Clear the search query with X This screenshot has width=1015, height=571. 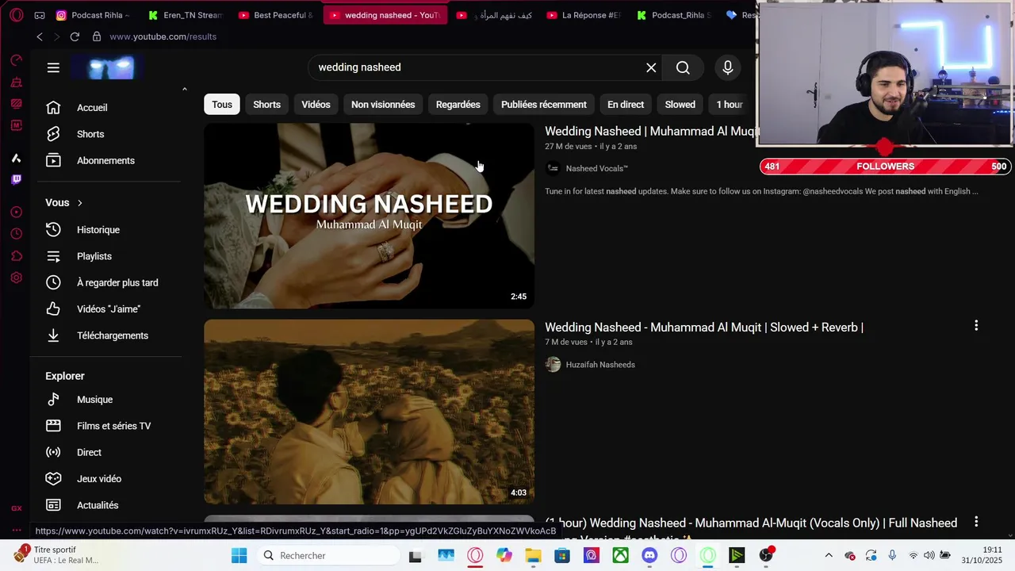point(651,67)
